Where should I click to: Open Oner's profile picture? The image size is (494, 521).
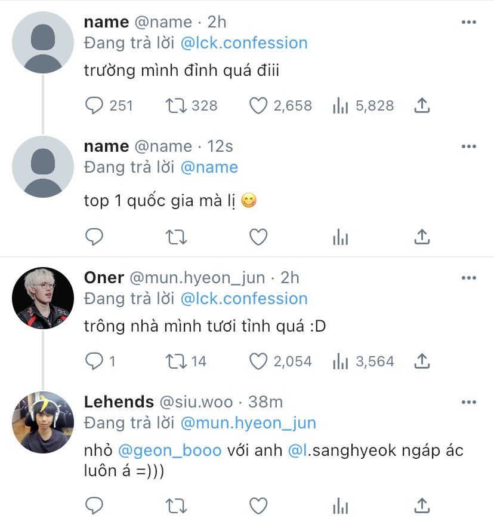point(43,298)
